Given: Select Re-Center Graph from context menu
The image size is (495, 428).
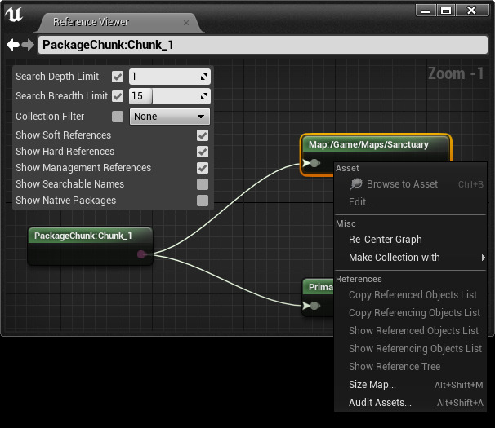Looking at the screenshot, I should (386, 240).
